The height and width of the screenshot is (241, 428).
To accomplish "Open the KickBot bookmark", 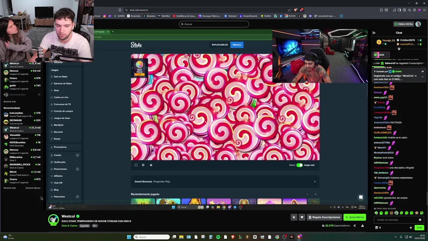I will pos(266,16).
